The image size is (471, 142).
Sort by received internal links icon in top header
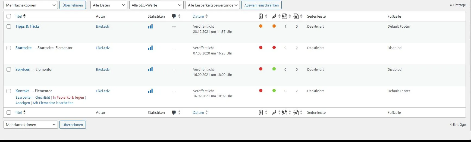[x=296, y=16]
